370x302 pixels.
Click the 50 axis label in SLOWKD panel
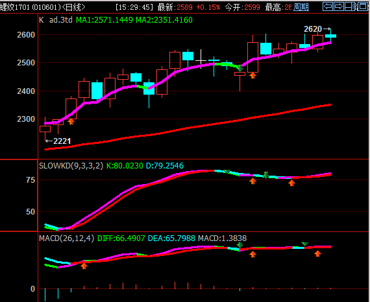click(x=31, y=212)
